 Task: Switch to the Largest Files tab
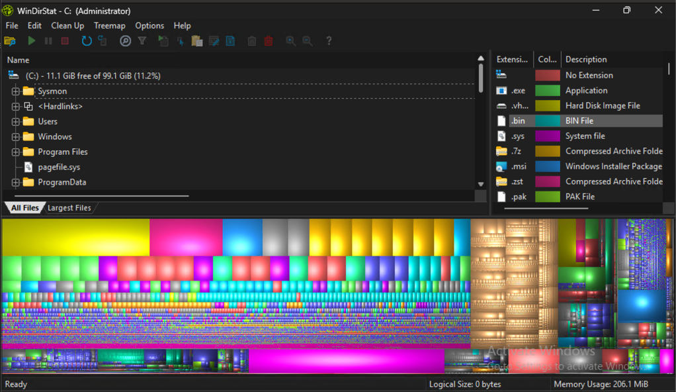[69, 208]
